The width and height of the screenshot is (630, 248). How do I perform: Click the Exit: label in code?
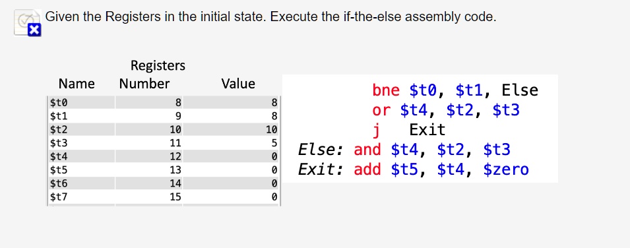(321, 170)
